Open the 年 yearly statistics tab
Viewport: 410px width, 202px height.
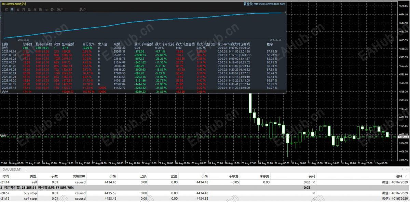pyautogui.click(x=35, y=10)
